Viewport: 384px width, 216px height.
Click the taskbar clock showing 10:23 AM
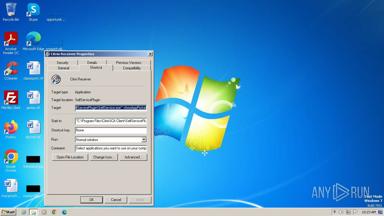[369, 212]
